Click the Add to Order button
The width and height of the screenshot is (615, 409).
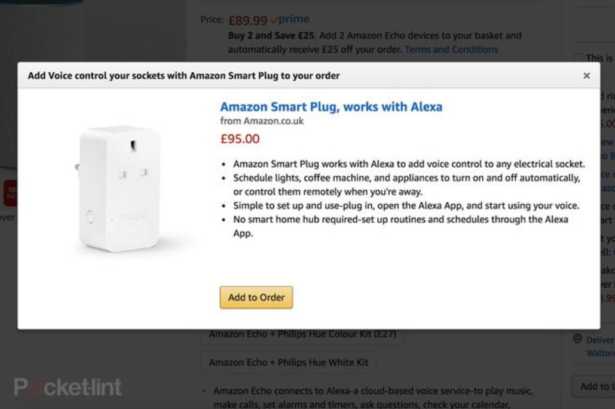[x=256, y=297]
